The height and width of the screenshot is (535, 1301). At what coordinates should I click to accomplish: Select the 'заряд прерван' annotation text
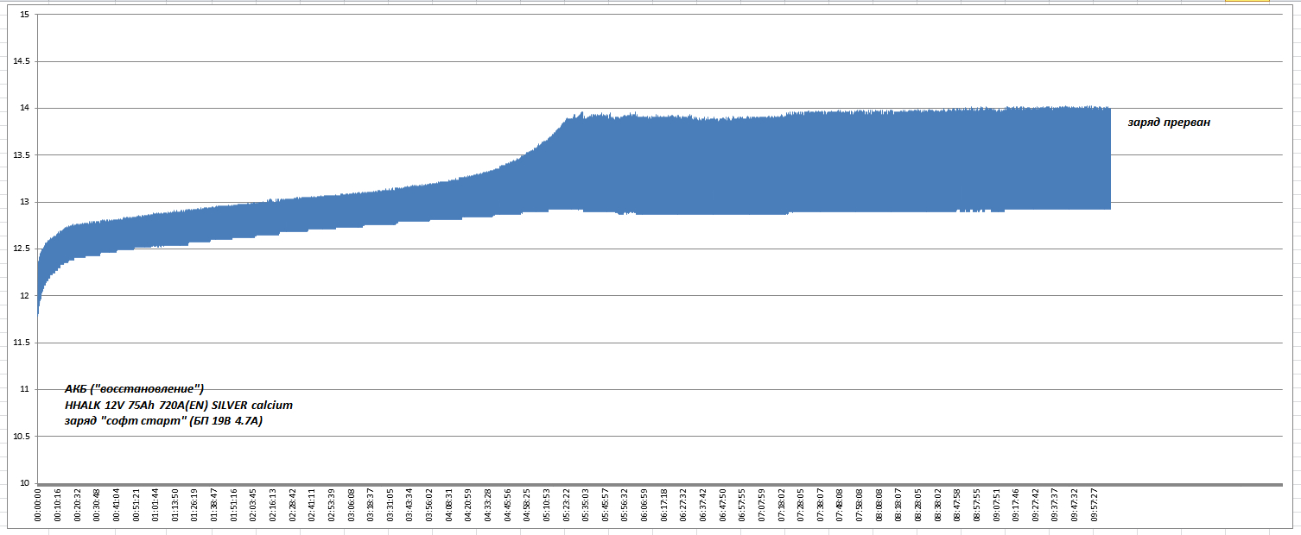pyautogui.click(x=1169, y=123)
